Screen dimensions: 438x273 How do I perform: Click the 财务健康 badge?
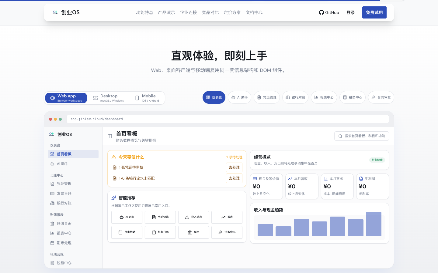pos(377,160)
